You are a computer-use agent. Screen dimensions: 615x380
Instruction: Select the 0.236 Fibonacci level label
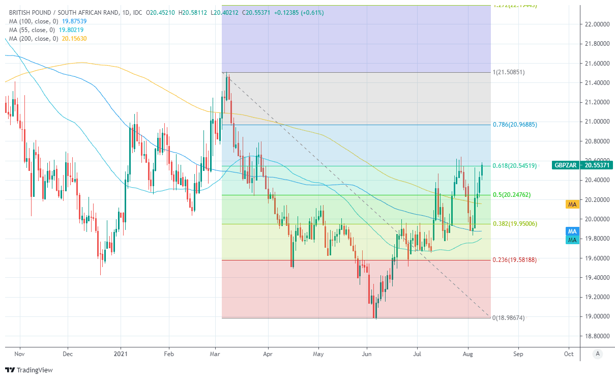coord(515,260)
